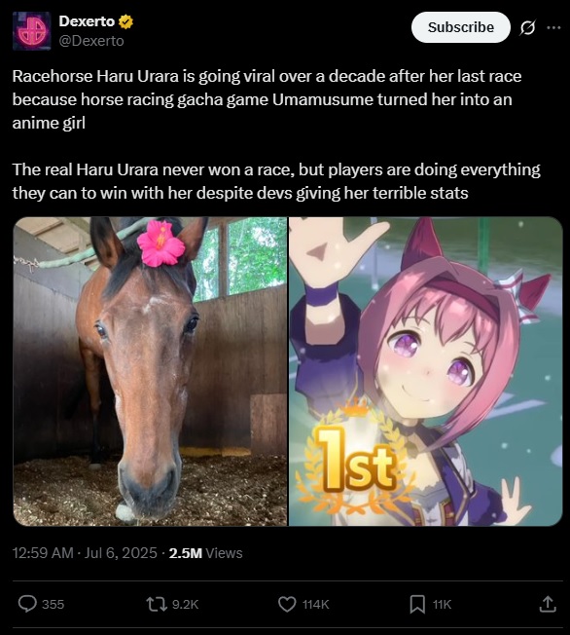Like the post with the heart icon

coord(287,604)
